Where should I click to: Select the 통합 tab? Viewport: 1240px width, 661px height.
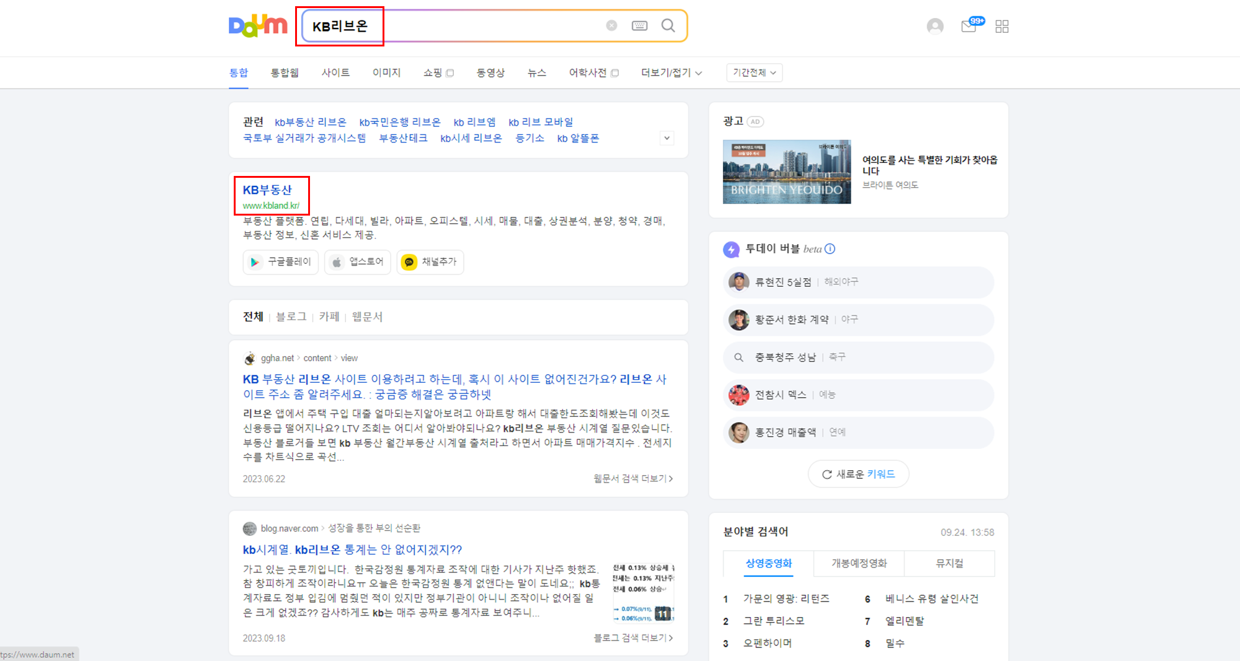click(239, 72)
